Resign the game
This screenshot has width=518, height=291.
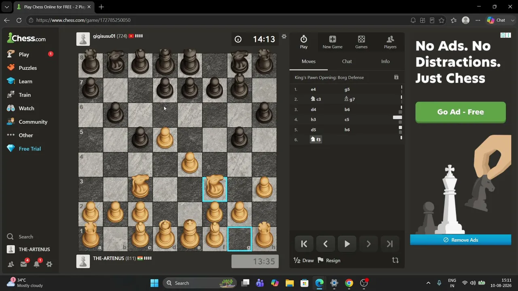coord(329,261)
